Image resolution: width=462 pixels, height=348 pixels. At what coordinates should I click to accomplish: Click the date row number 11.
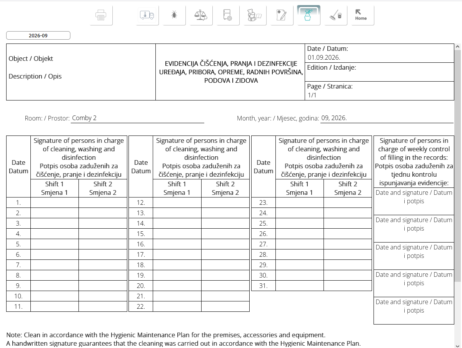18,306
